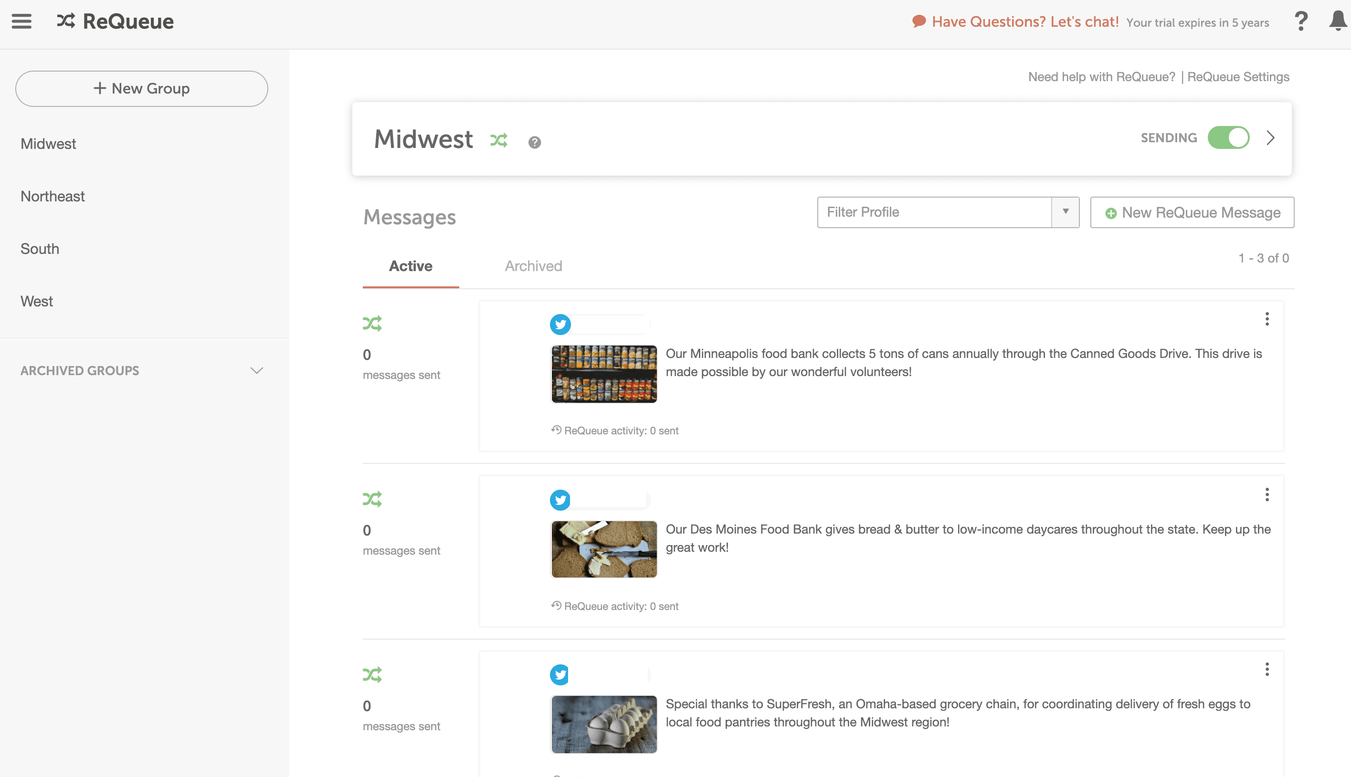Viewport: 1351px width, 777px height.
Task: Click the ReQueue title text
Action: [128, 21]
